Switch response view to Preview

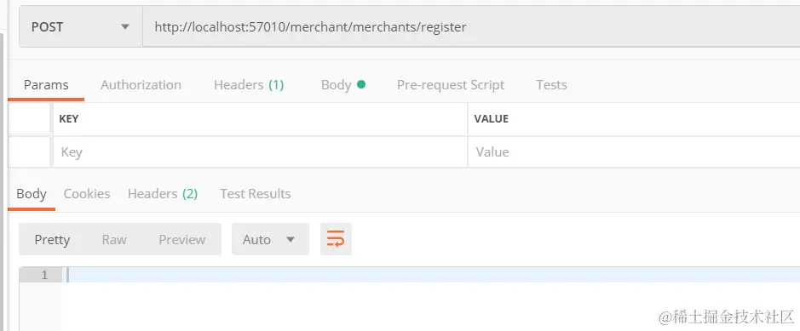(x=182, y=239)
